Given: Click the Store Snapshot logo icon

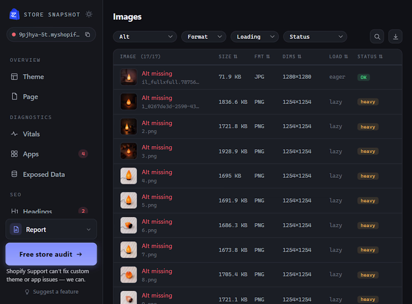Looking at the screenshot, I should coord(14,14).
